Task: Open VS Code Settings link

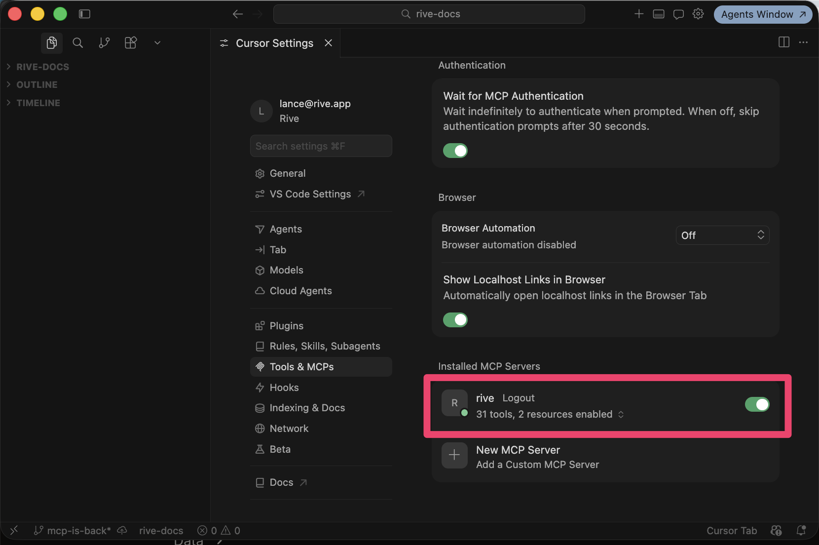Action: (321, 194)
